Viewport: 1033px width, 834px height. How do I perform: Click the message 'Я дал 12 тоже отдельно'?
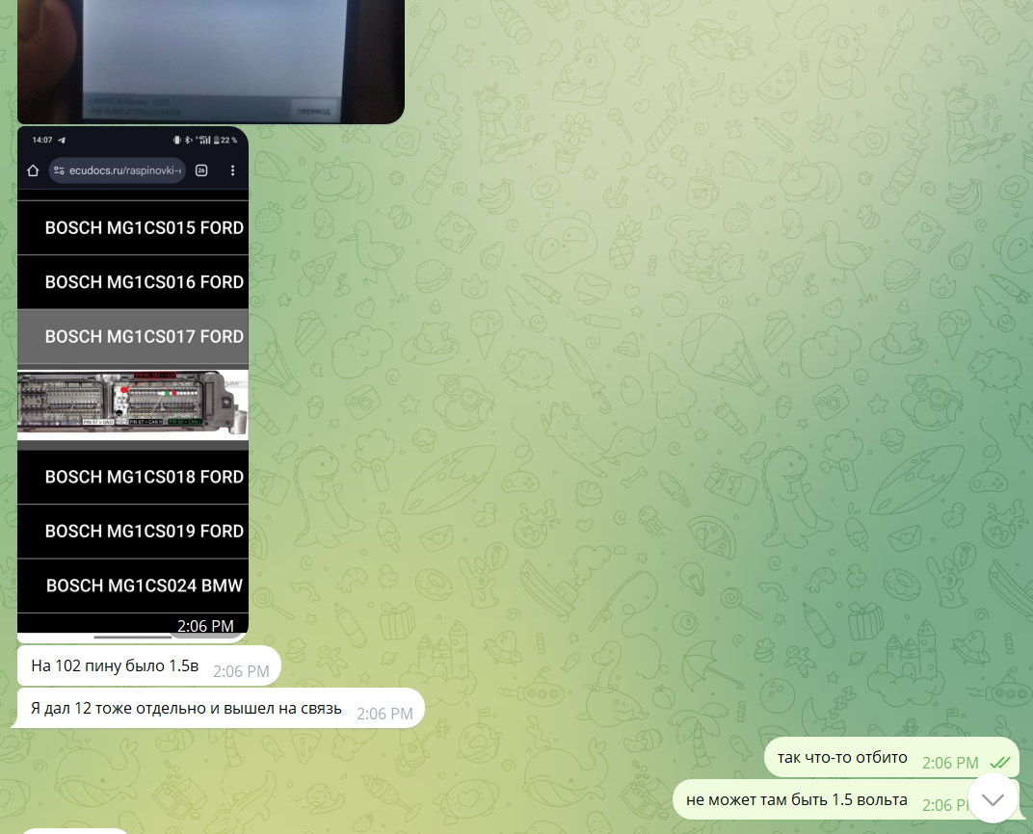point(186,709)
